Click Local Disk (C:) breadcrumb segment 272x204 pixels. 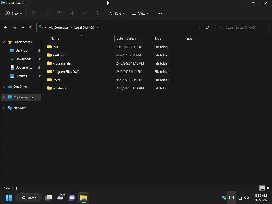coord(84,28)
